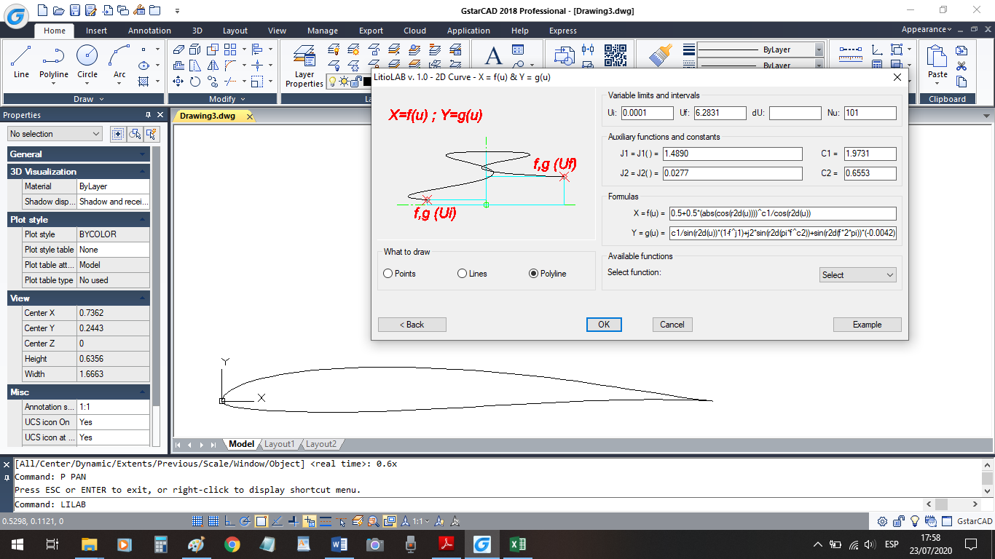Click the Cut scissors icon in Clipboard

point(961,66)
